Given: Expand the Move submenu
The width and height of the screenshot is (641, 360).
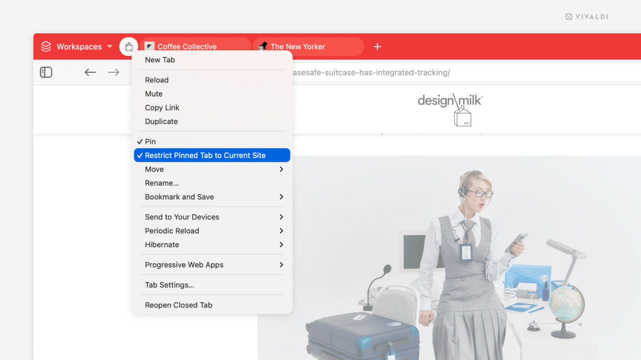Looking at the screenshot, I should coord(154,169).
